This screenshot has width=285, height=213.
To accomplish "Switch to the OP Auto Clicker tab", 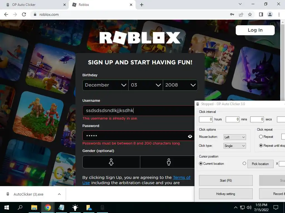I will tap(35, 5).
